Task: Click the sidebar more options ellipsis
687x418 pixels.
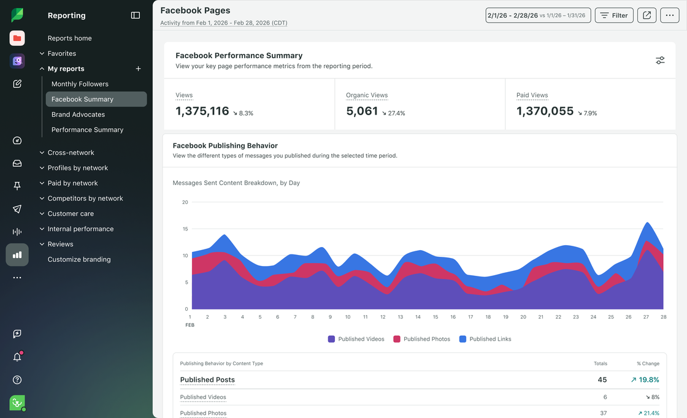Action: point(17,278)
